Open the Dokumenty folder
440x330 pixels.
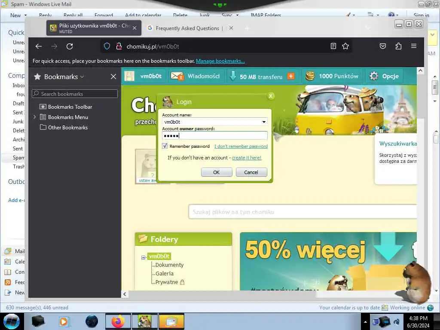(x=169, y=265)
